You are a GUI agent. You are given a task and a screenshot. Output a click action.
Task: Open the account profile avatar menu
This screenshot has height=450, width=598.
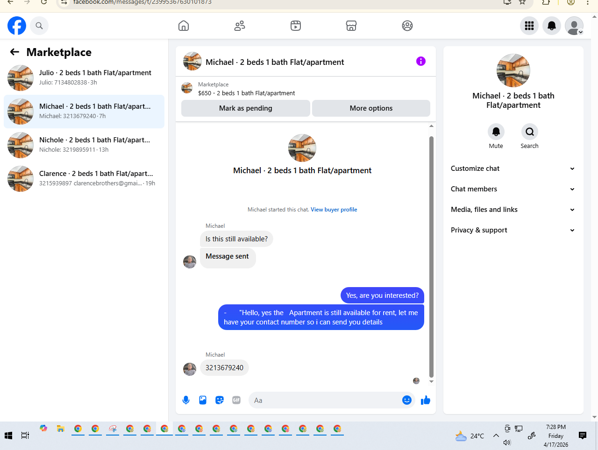(x=574, y=26)
